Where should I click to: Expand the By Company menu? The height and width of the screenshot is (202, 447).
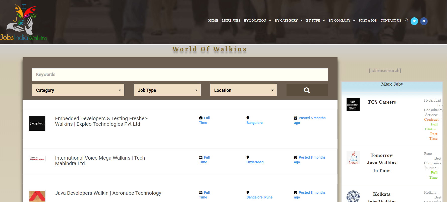pos(342,21)
